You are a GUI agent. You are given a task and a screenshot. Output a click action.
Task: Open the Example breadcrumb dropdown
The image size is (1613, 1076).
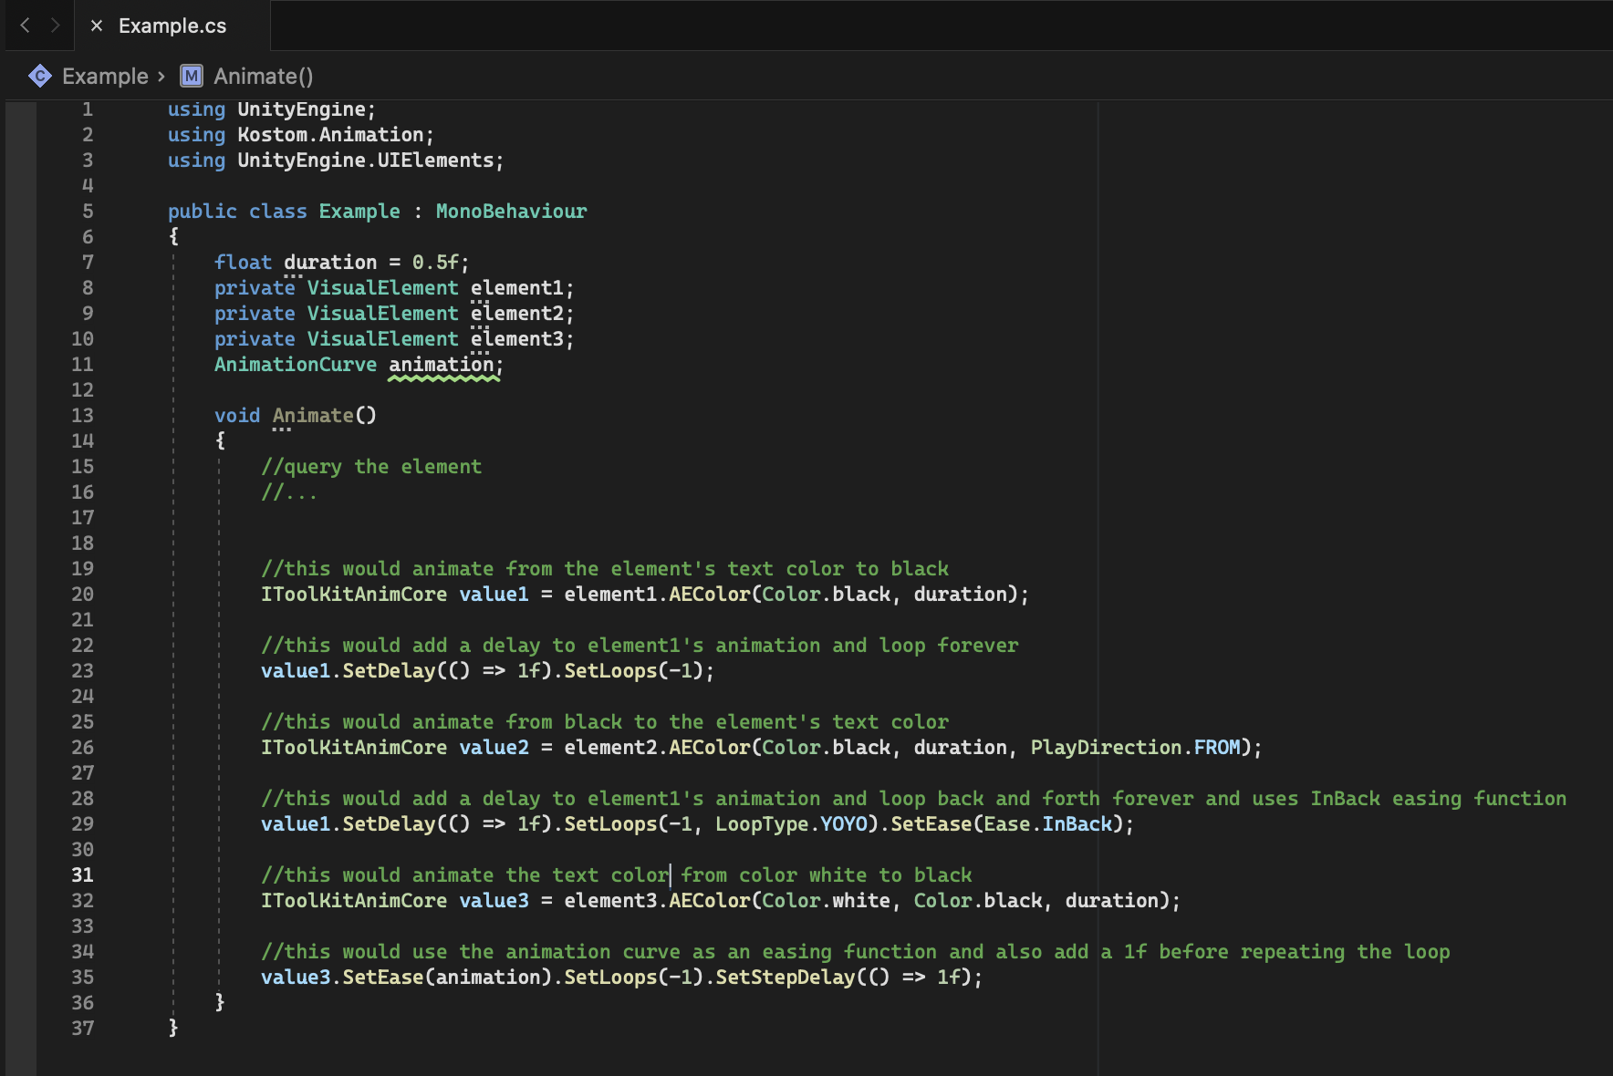point(105,76)
